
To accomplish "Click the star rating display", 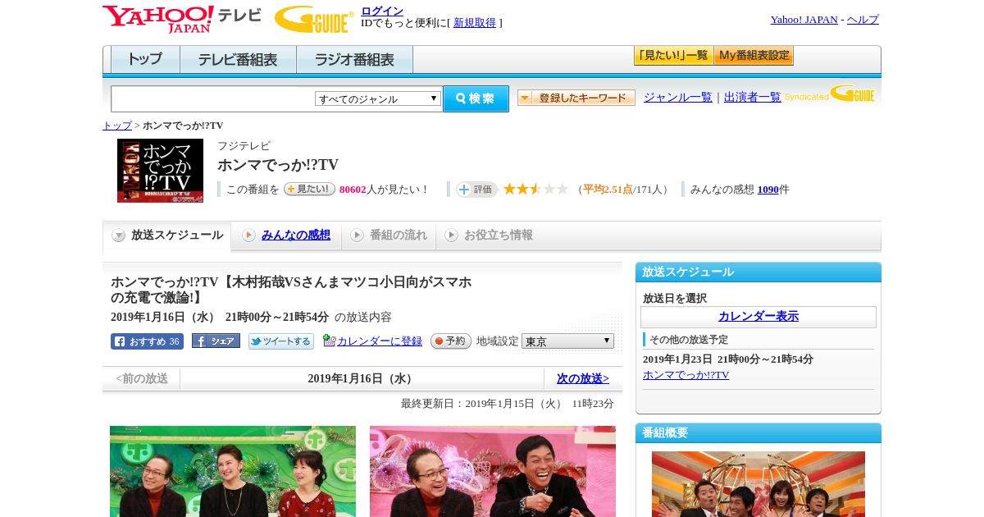I will (535, 189).
